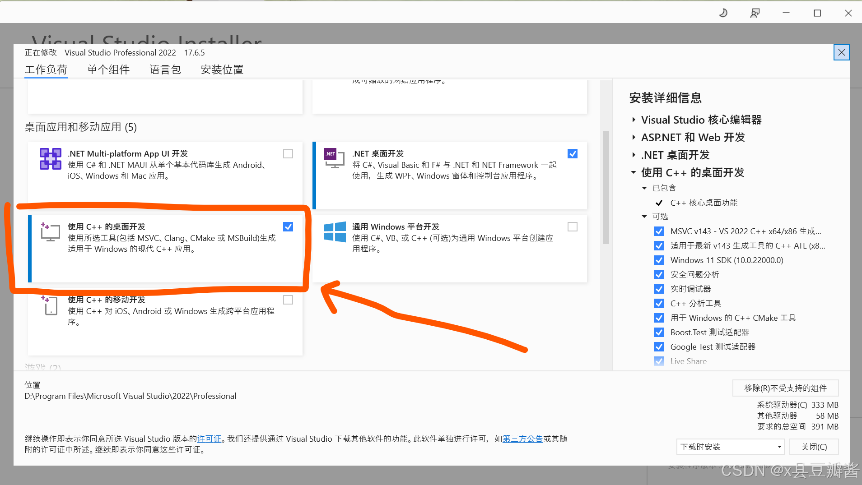The width and height of the screenshot is (862, 485).
Task: Uncheck the C++ 分析工具 component
Action: coord(659,304)
